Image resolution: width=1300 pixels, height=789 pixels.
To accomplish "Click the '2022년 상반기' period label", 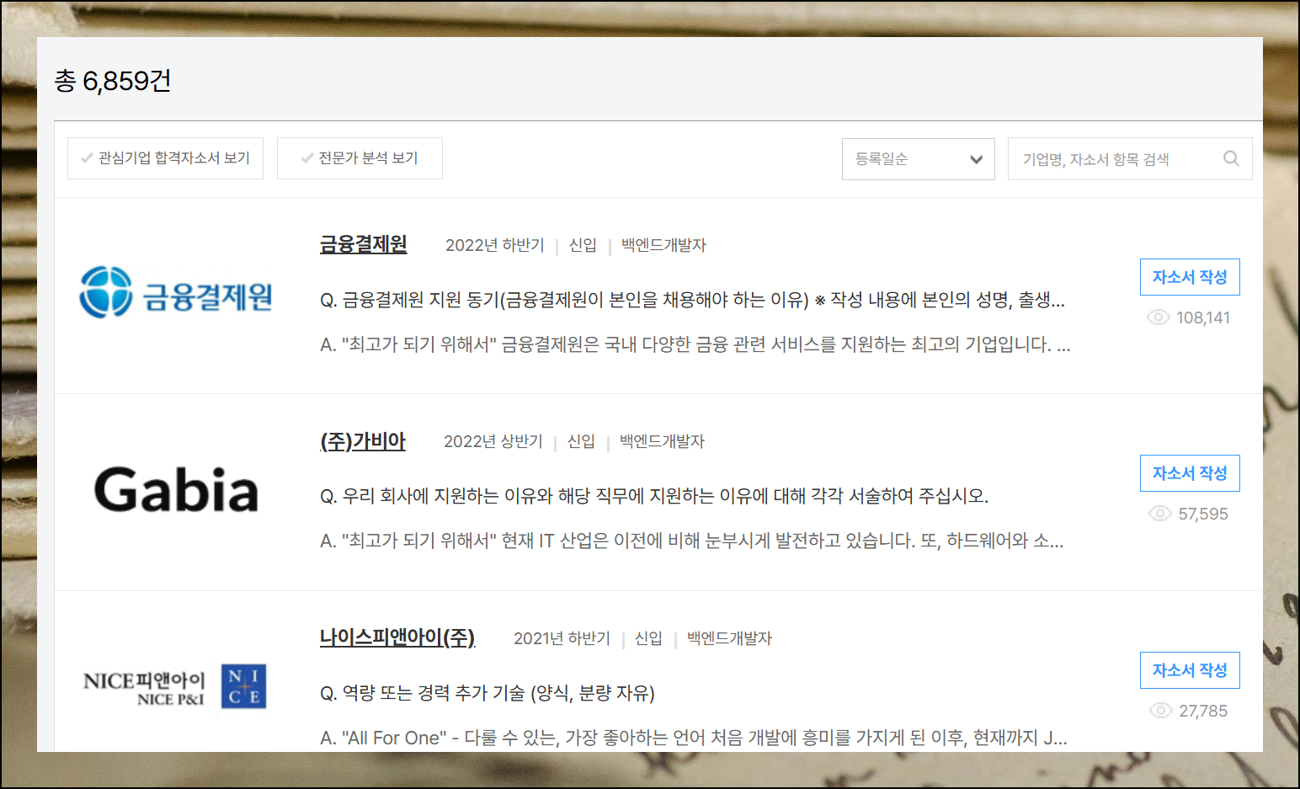I will coord(493,441).
